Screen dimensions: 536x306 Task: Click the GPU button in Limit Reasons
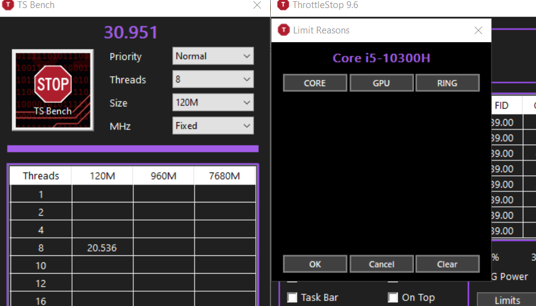(x=382, y=83)
